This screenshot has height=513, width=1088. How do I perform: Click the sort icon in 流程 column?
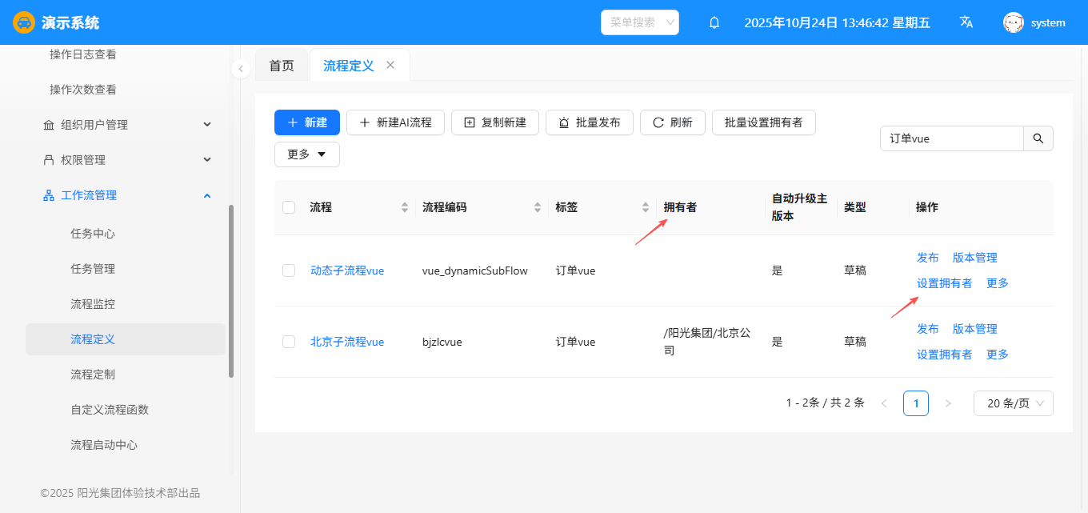click(404, 207)
